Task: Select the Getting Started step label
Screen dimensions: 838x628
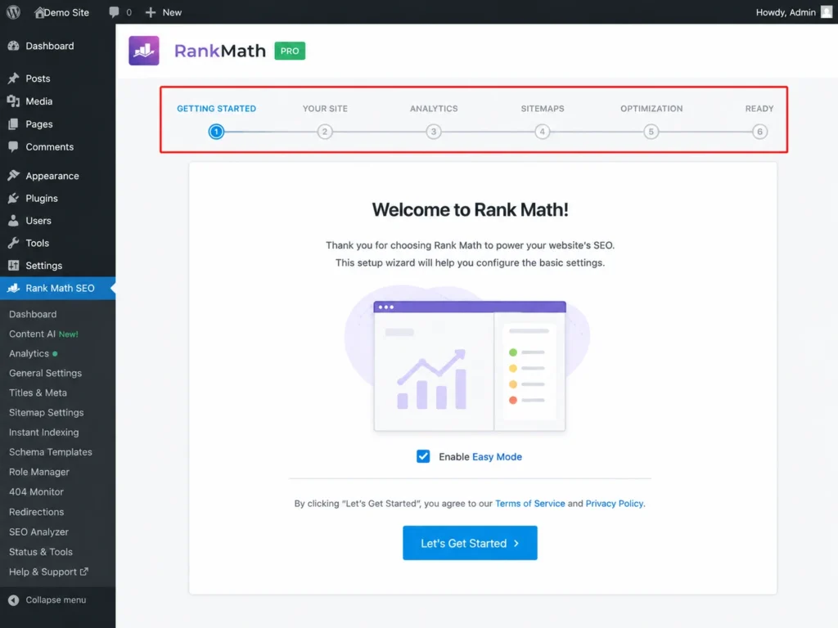Action: pos(216,109)
